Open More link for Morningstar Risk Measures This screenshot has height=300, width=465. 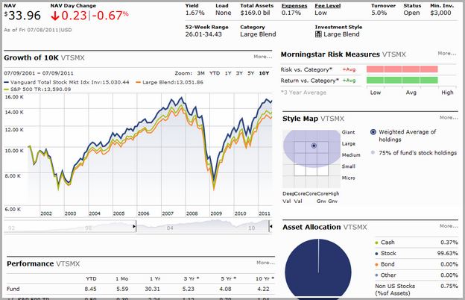coord(447,53)
